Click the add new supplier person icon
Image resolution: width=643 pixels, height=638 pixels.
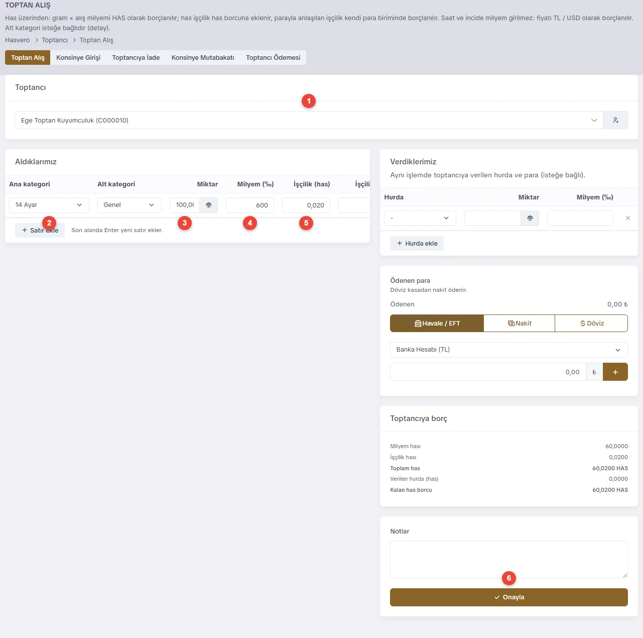click(x=615, y=120)
